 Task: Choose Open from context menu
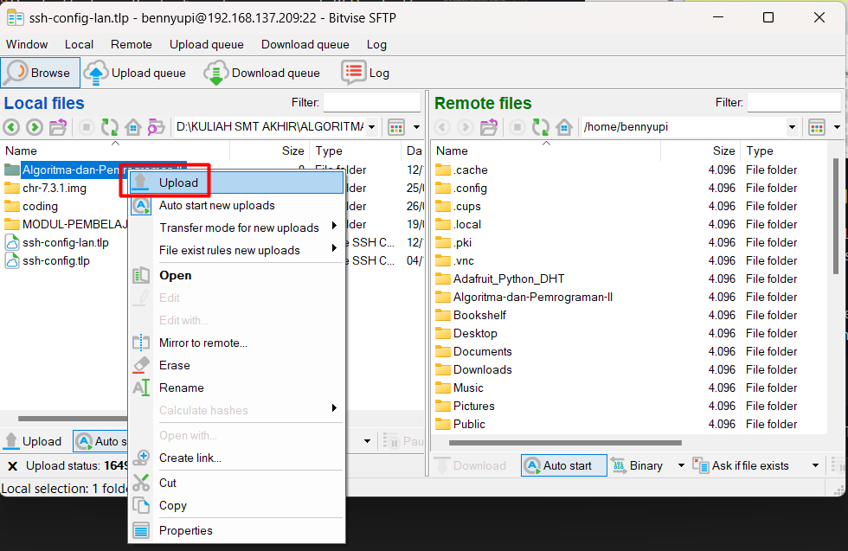point(237,275)
